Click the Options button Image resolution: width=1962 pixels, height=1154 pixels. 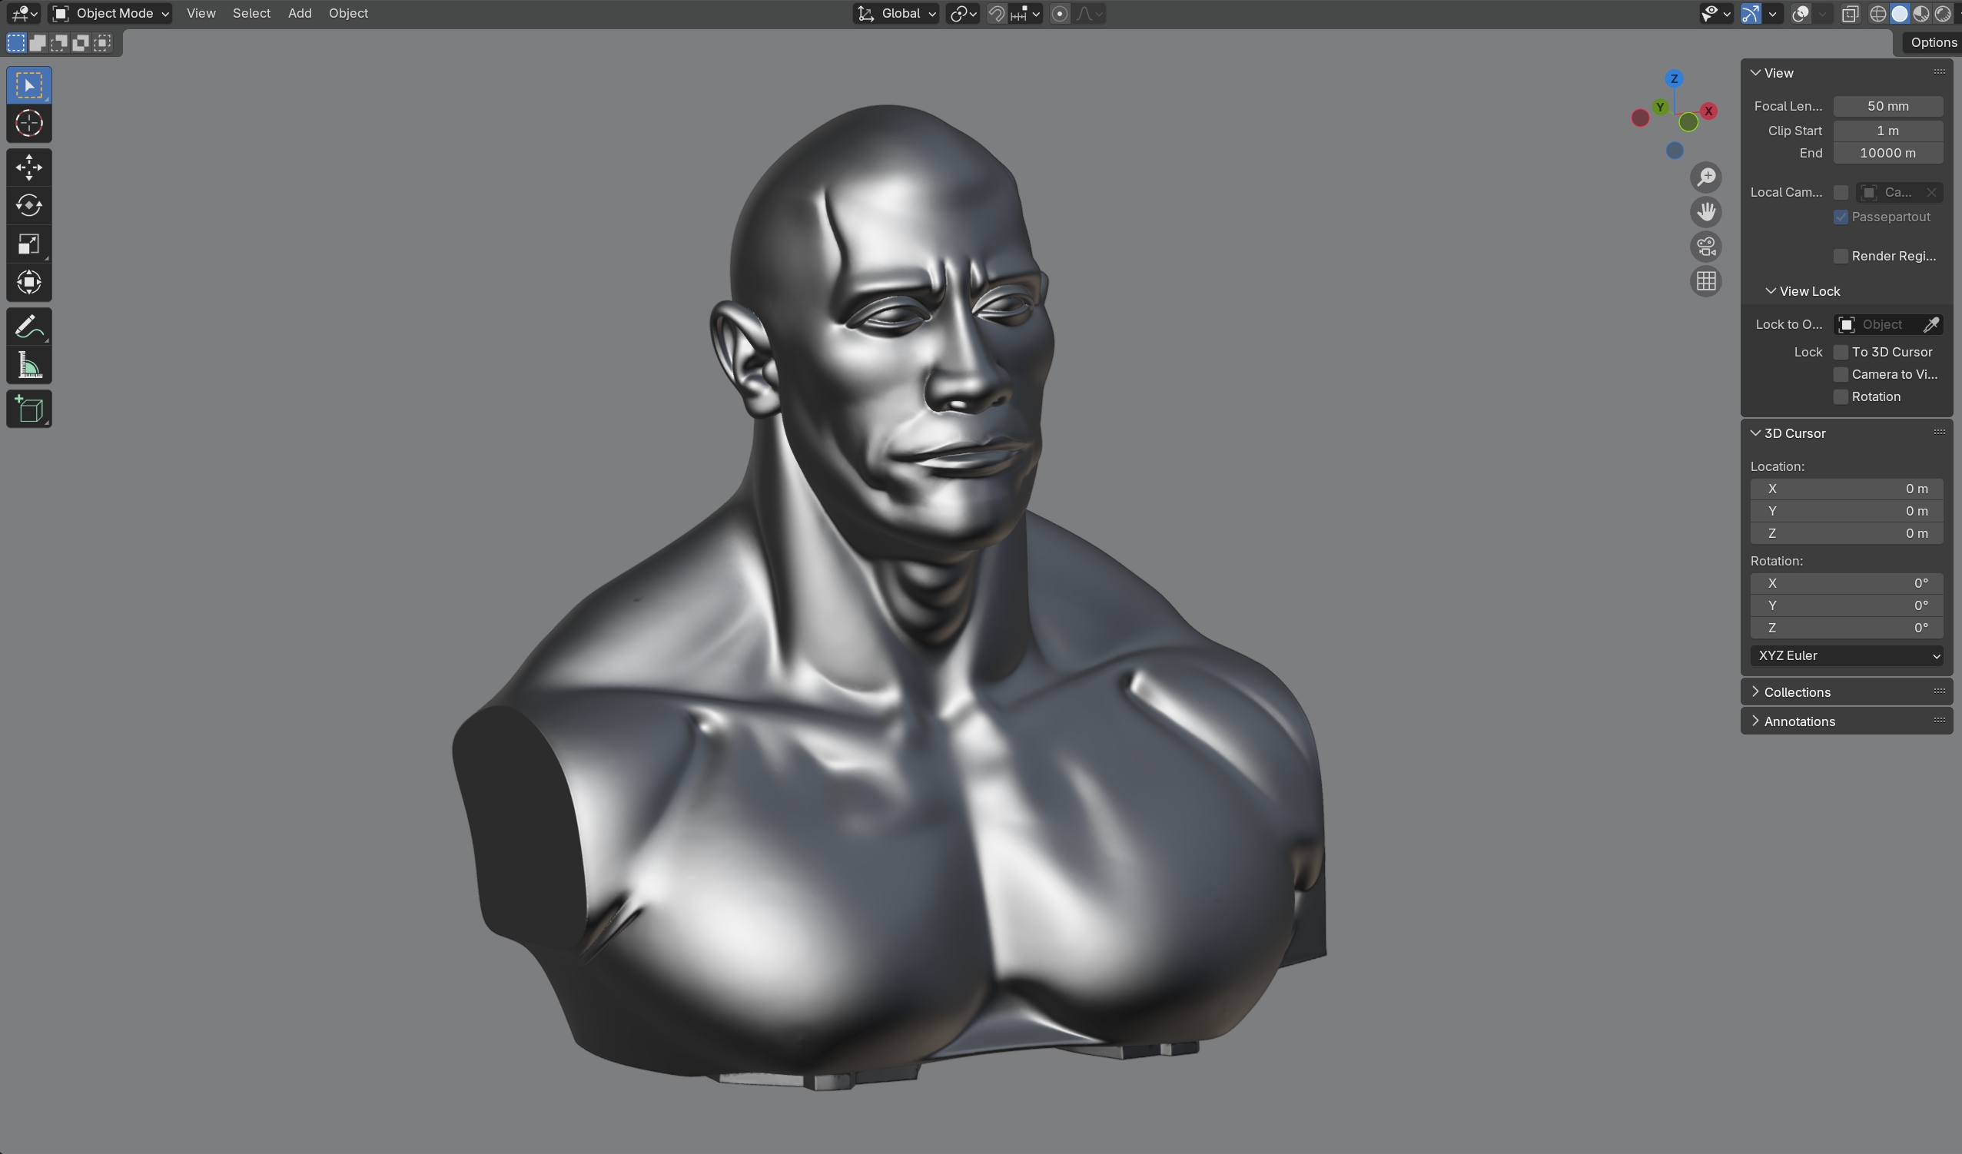1933,43
